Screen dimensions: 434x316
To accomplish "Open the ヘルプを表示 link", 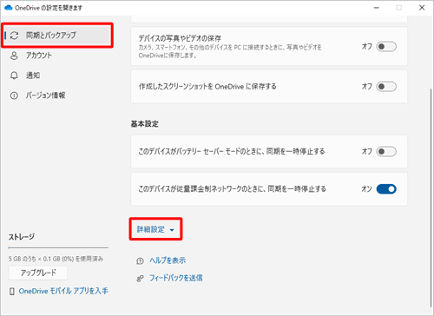I will (168, 260).
